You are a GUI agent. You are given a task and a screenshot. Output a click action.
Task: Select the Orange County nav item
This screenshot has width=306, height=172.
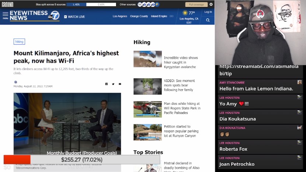[x=139, y=16]
